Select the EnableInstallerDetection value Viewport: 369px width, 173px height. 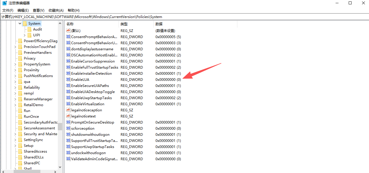tap(92, 73)
